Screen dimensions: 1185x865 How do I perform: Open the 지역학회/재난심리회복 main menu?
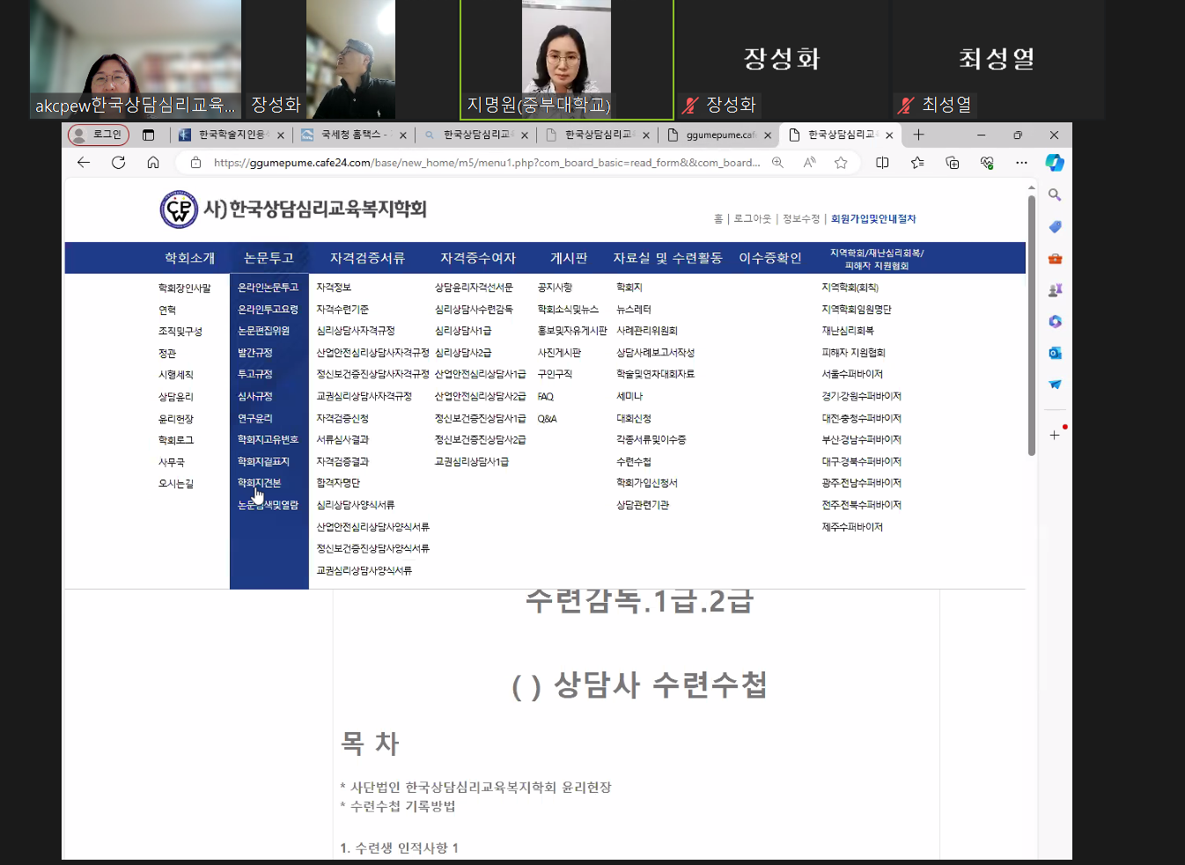click(877, 259)
